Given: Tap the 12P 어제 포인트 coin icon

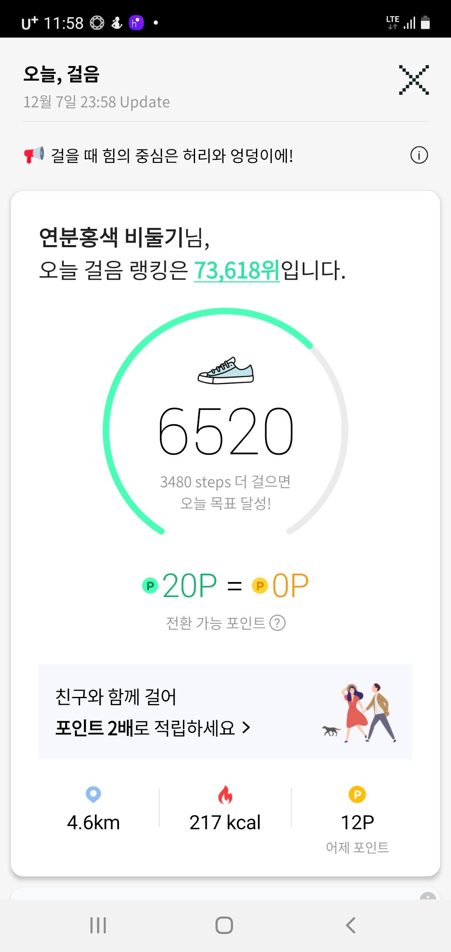Looking at the screenshot, I should click(x=357, y=795).
